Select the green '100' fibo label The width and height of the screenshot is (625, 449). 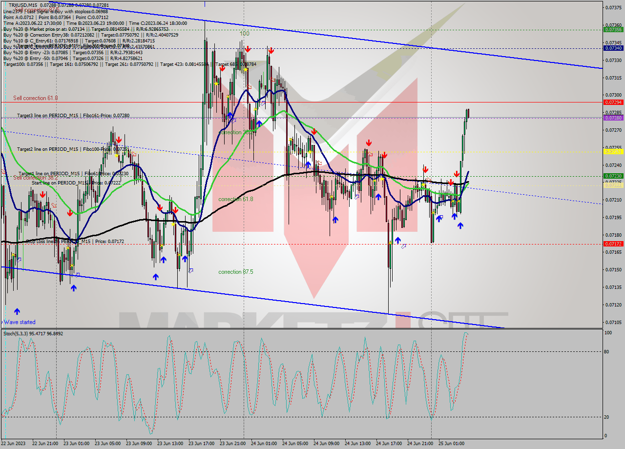pos(245,34)
